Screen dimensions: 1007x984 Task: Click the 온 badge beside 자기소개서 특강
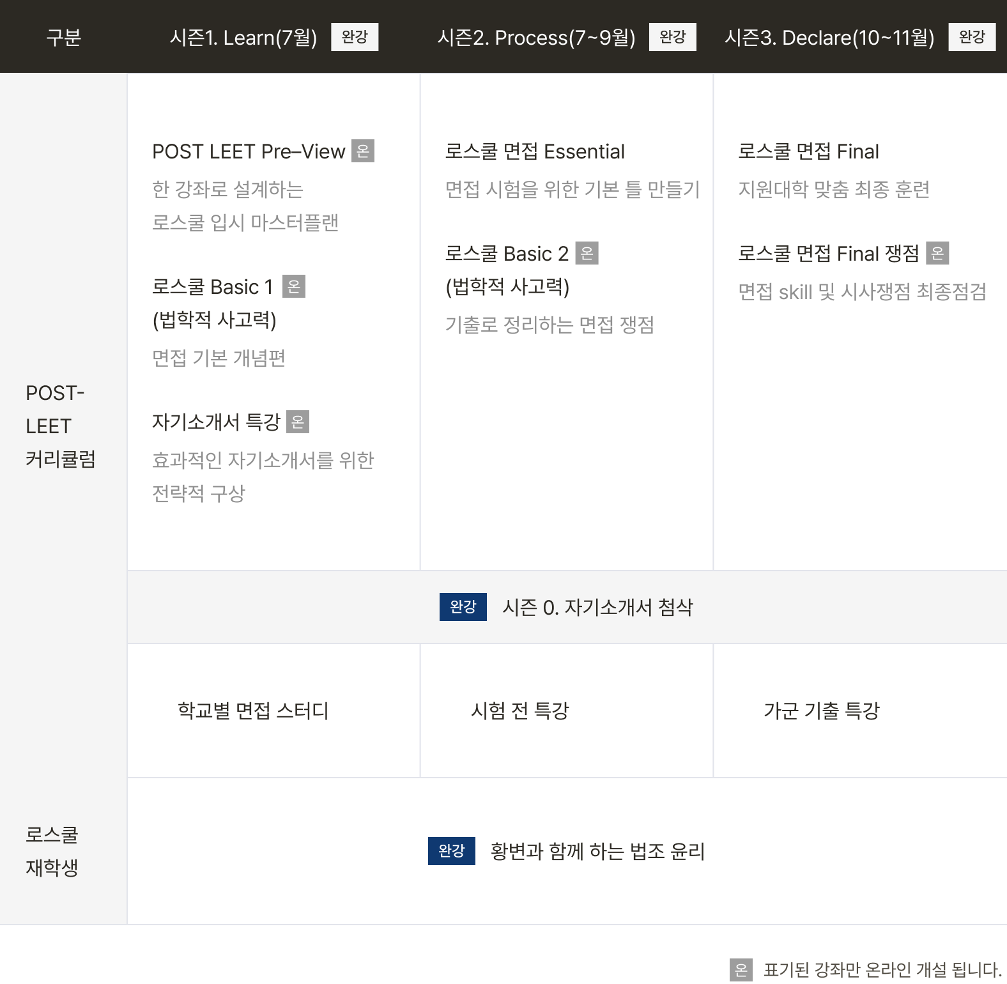click(298, 422)
